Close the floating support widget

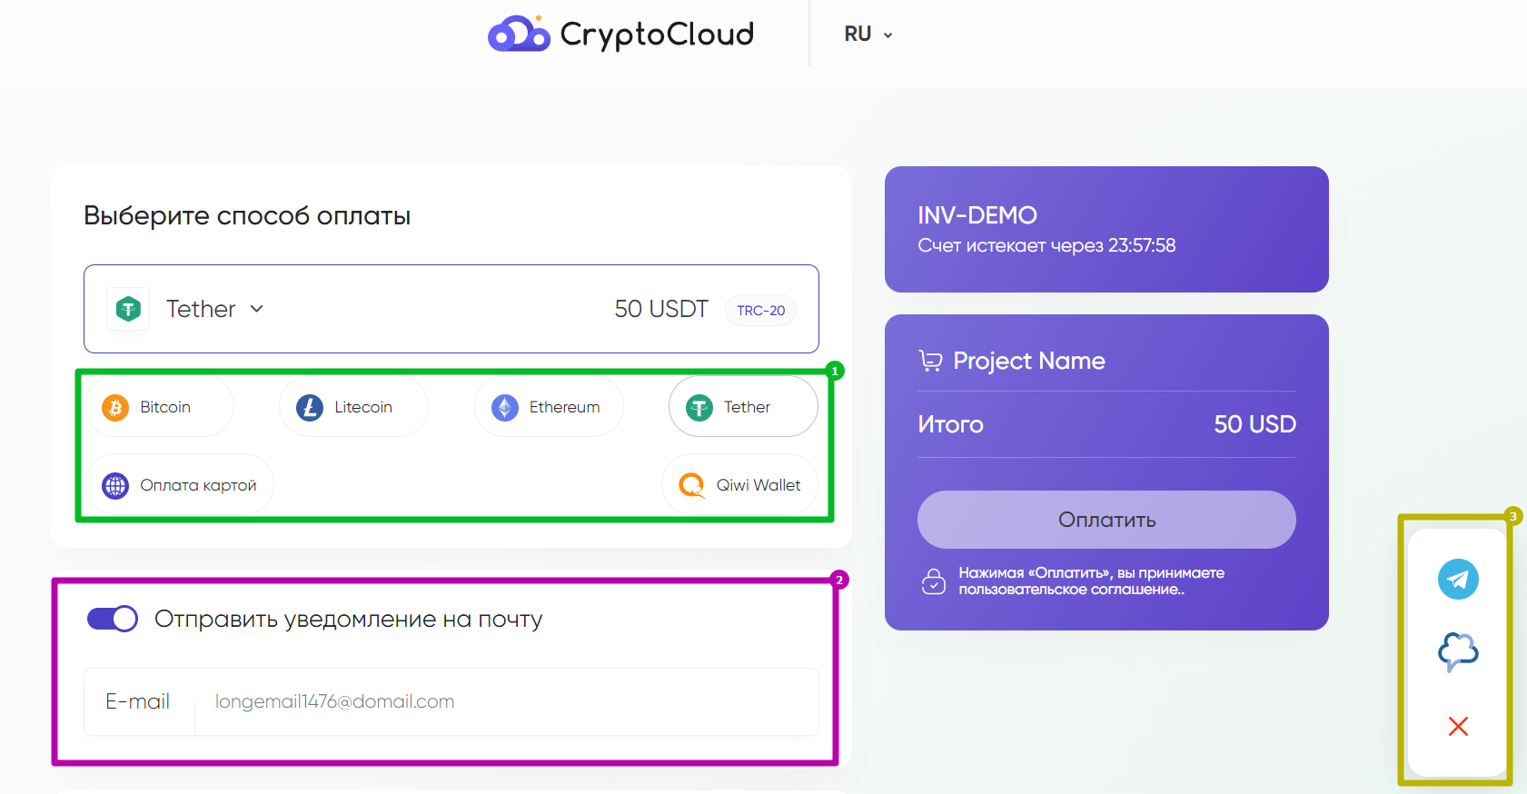1458,726
